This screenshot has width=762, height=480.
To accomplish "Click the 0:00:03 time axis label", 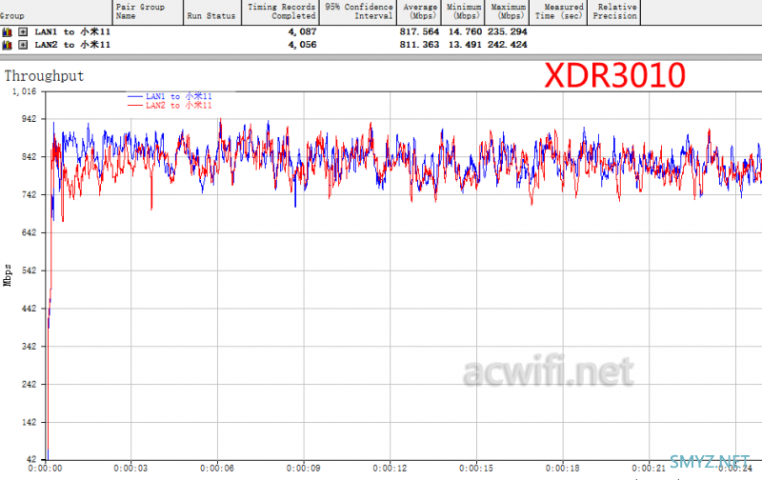I will pyautogui.click(x=130, y=469).
